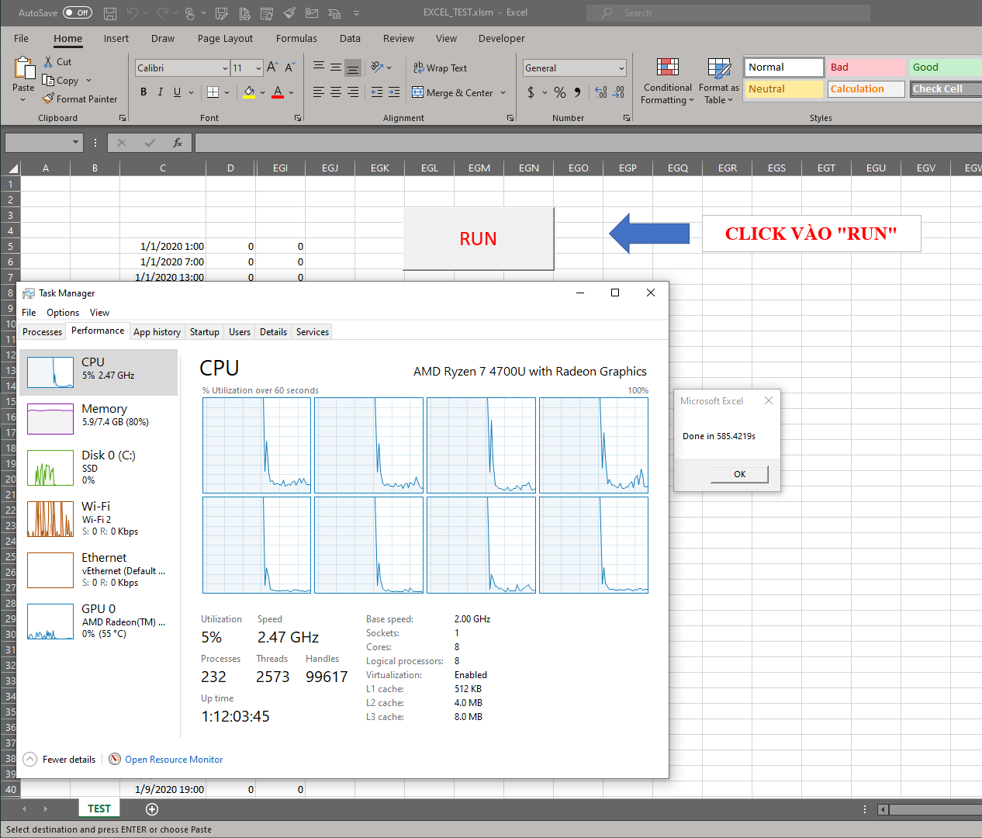Click Font Color red A swatch

[x=278, y=92]
